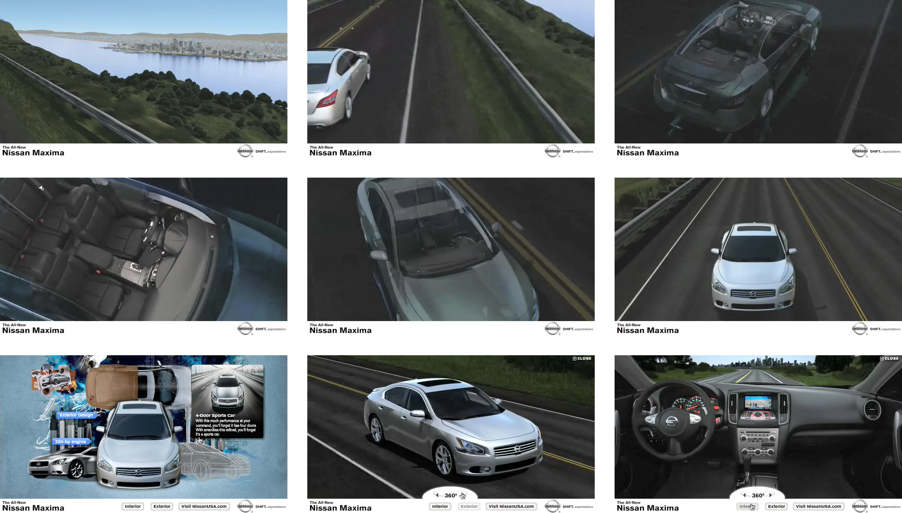902x513 pixels.
Task: Click greyed Exterior button under silver car 360 view
Action: coord(469,506)
